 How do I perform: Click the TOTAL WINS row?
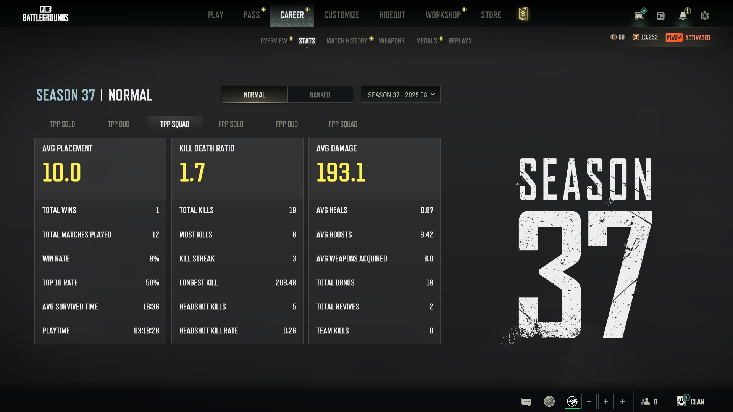point(101,210)
